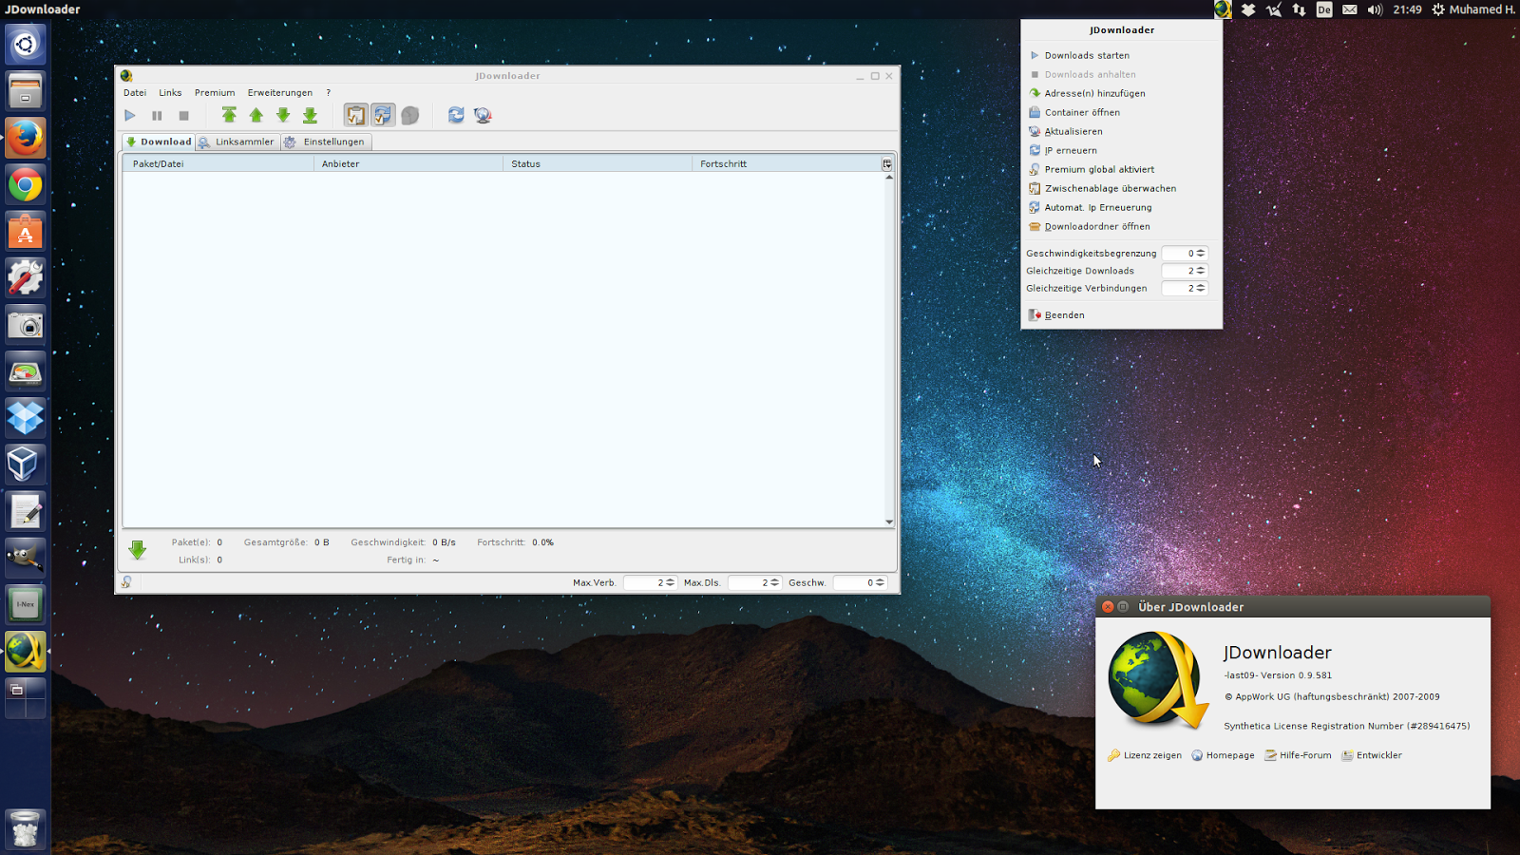The width and height of the screenshot is (1520, 855).
Task: Click Lizenz zeigen in Über JDownloader dialog
Action: click(1145, 755)
